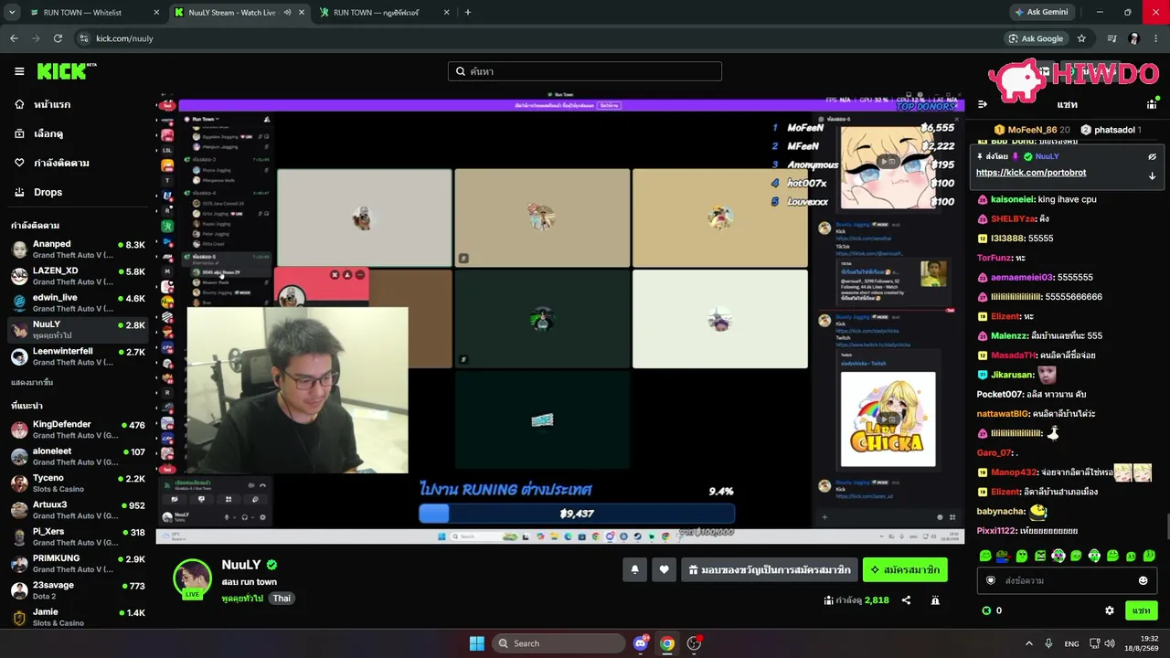Open Tyceno's recommended channel

pyautogui.click(x=78, y=483)
